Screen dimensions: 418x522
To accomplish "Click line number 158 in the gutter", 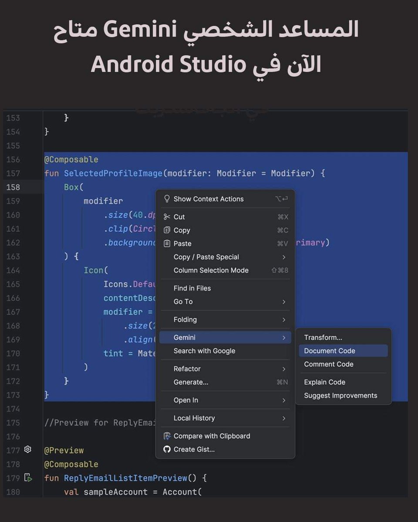I will coord(13,187).
